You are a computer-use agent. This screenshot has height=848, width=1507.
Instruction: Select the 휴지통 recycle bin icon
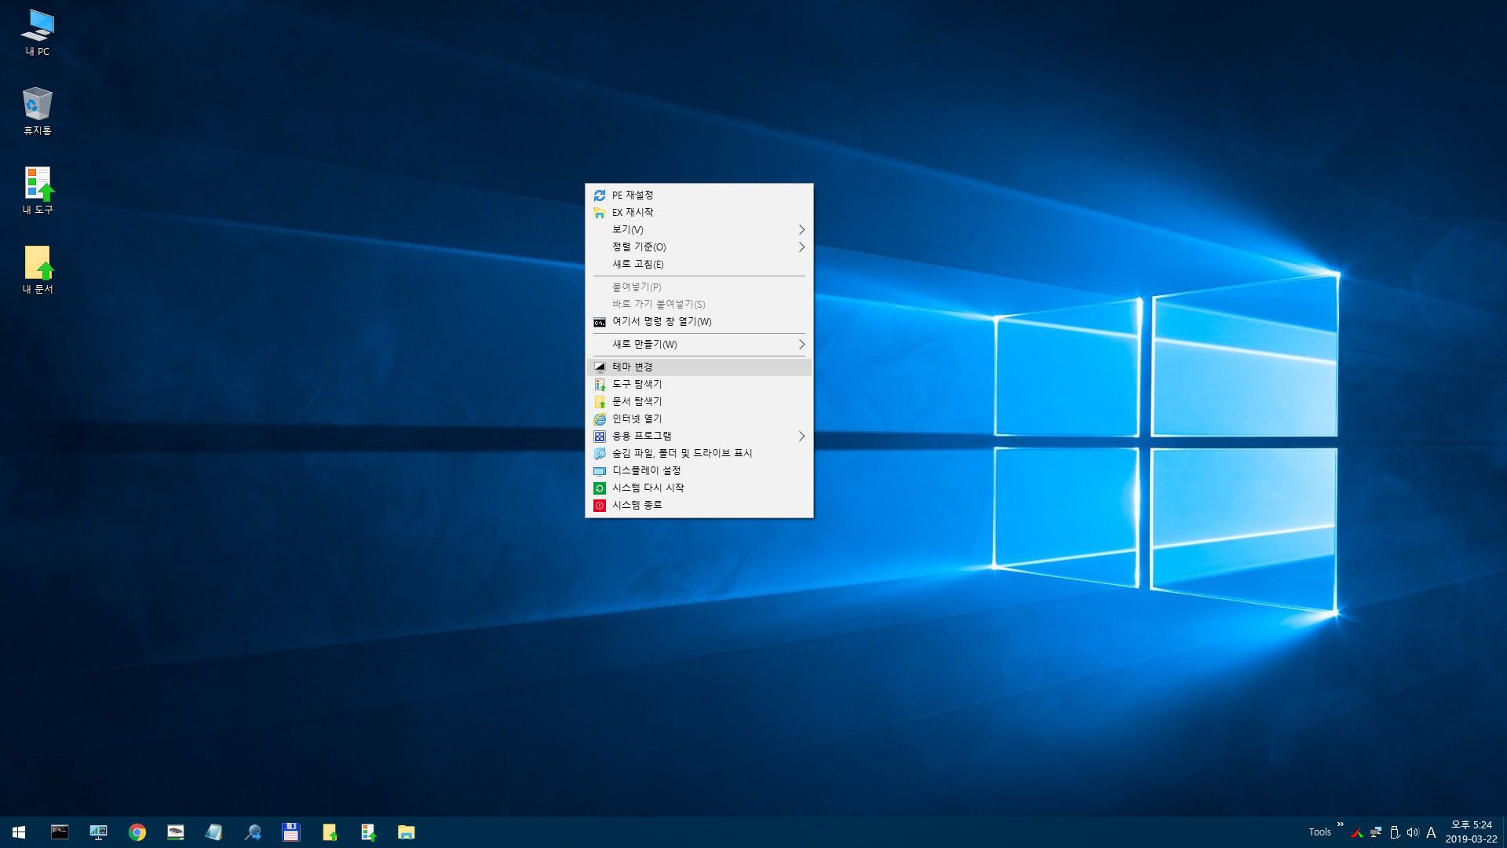pyautogui.click(x=37, y=111)
